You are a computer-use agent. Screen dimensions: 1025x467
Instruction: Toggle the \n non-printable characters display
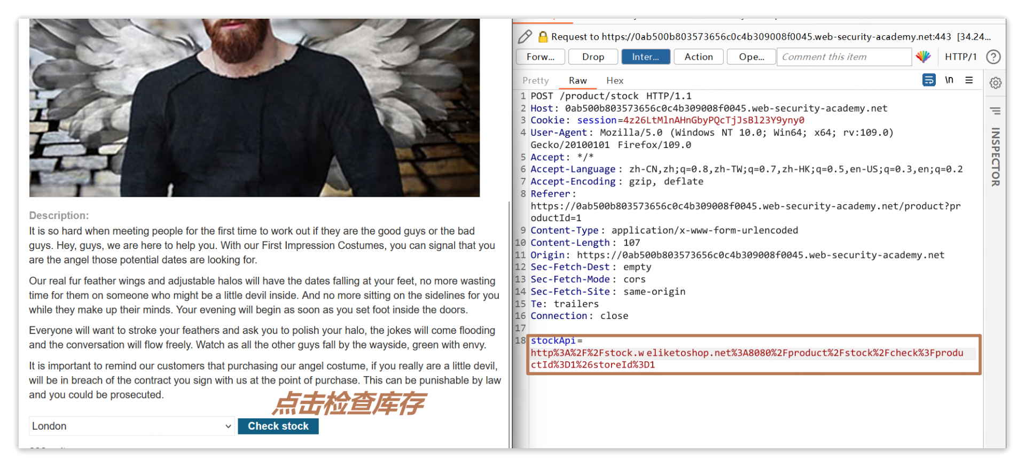tap(949, 80)
